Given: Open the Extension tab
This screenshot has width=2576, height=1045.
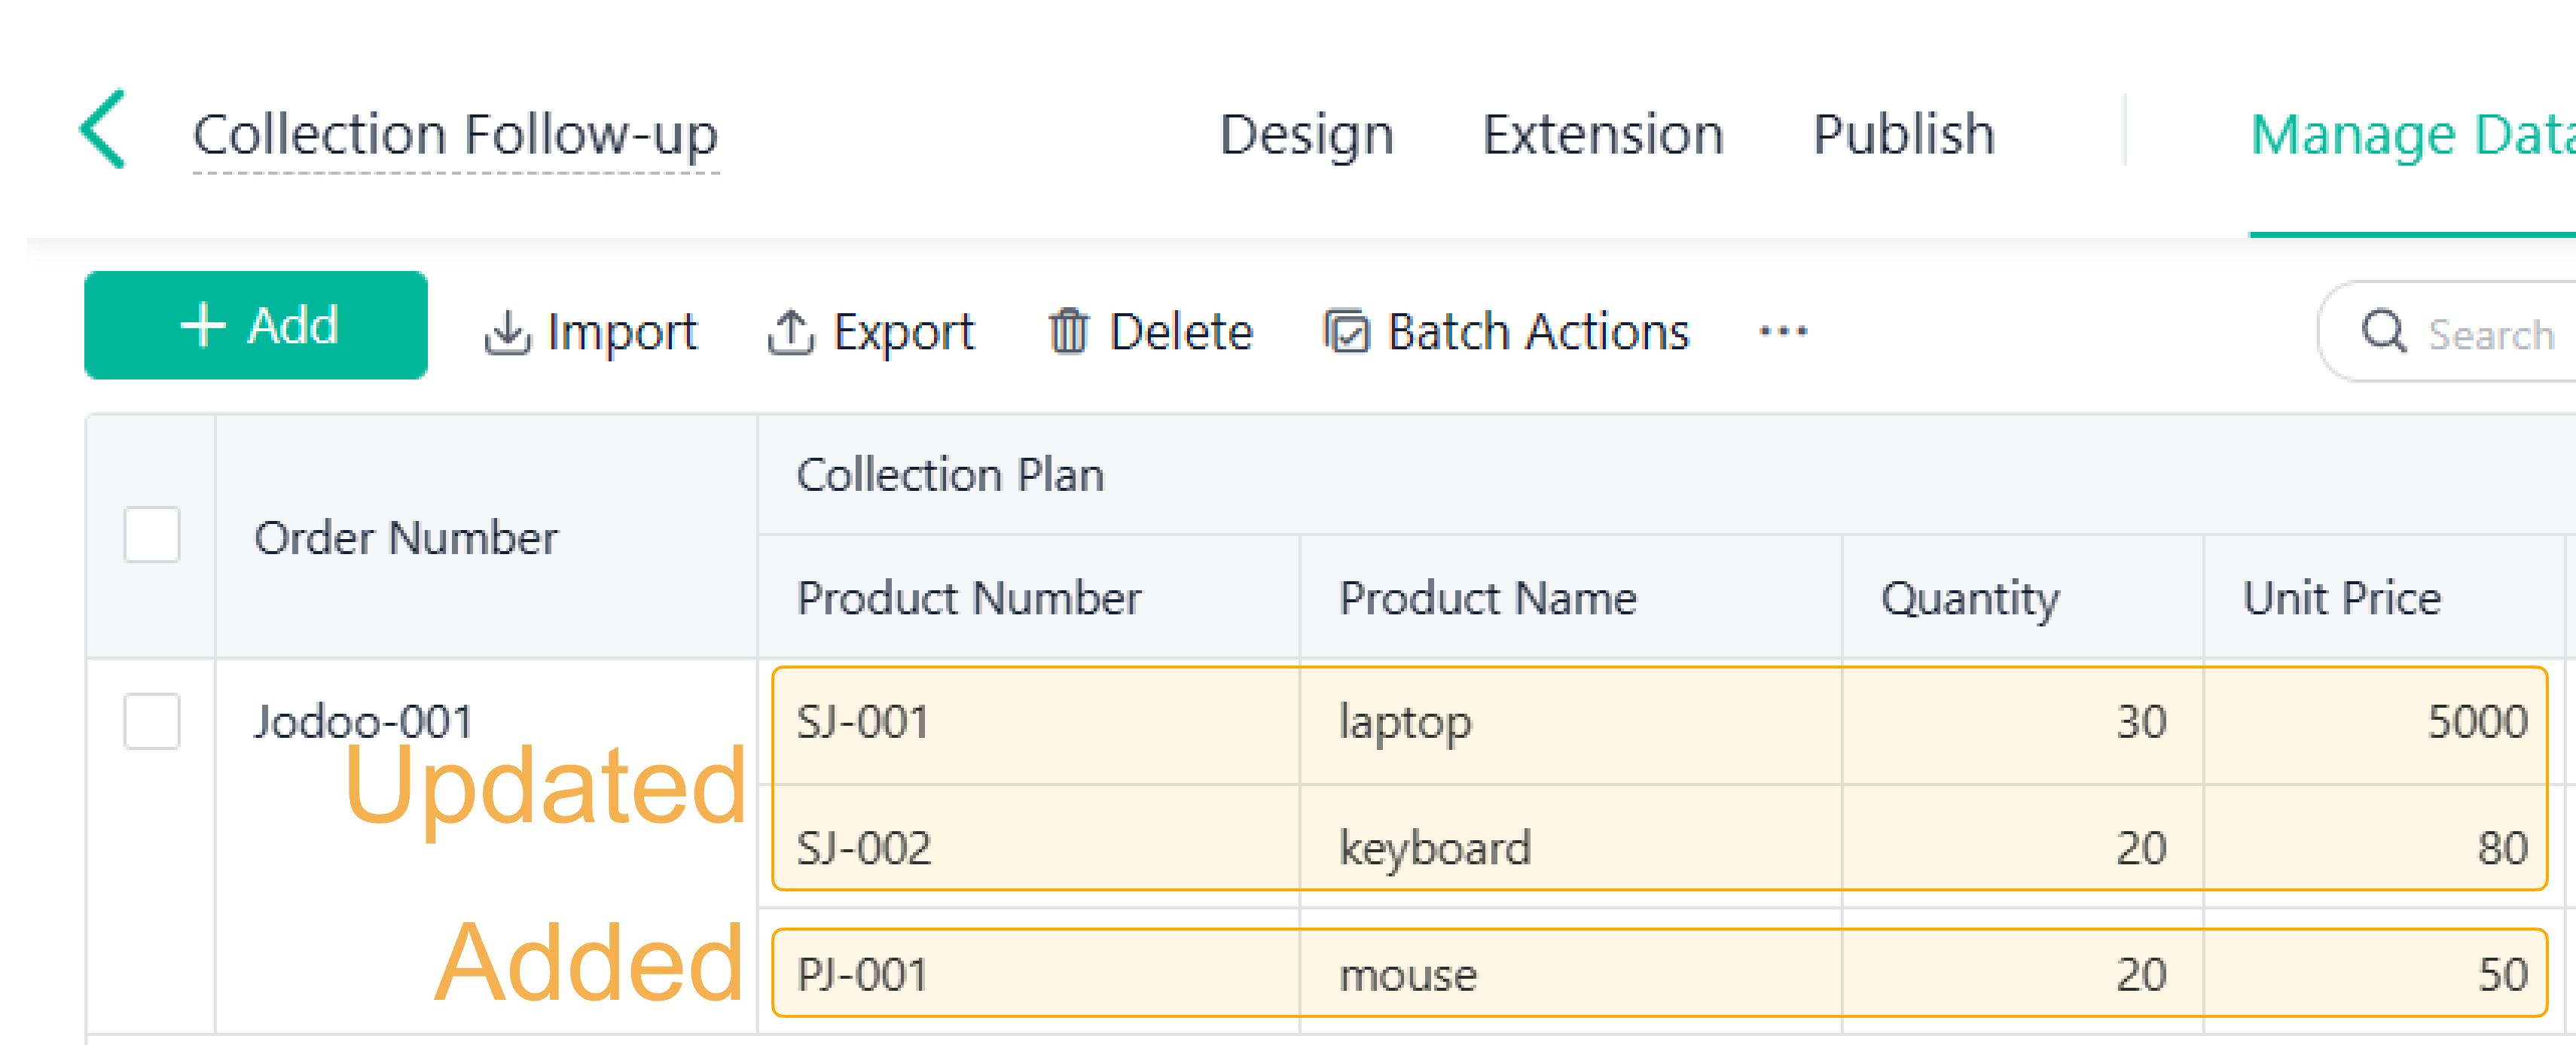Looking at the screenshot, I should [x=1603, y=135].
